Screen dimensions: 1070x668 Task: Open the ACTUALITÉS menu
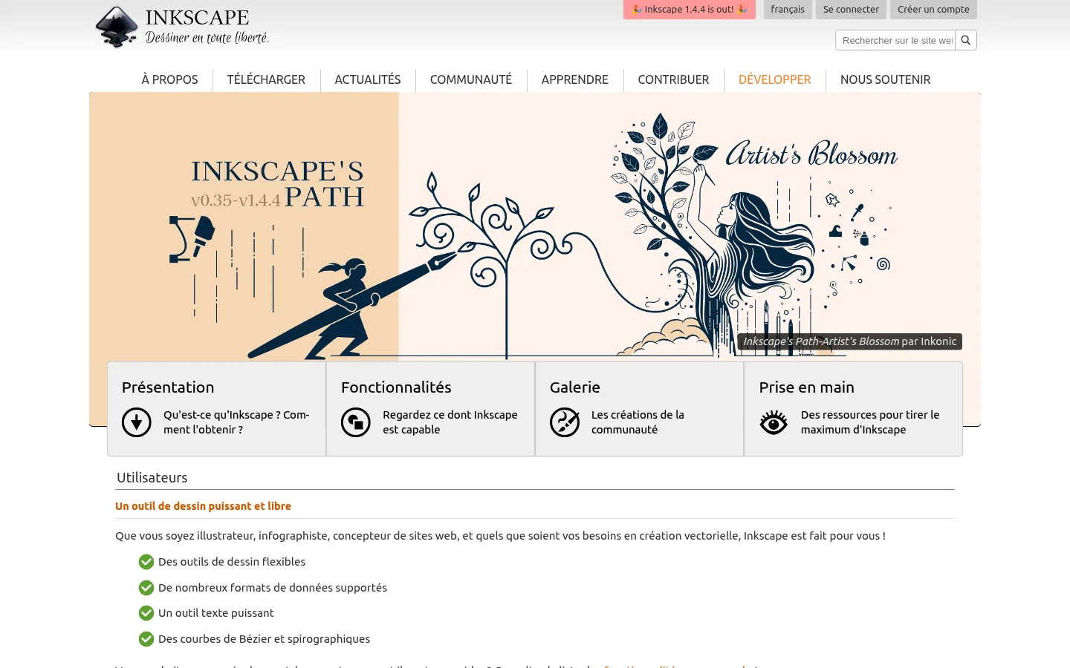tap(368, 79)
